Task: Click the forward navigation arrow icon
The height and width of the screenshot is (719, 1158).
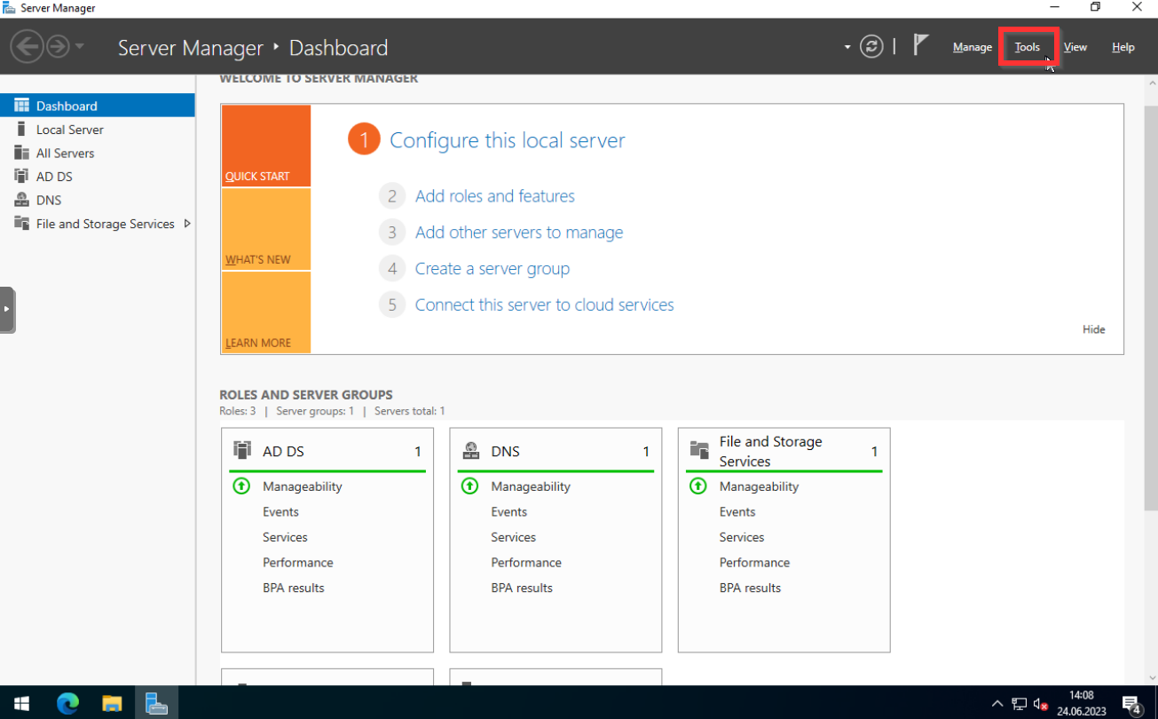Action: tap(58, 47)
